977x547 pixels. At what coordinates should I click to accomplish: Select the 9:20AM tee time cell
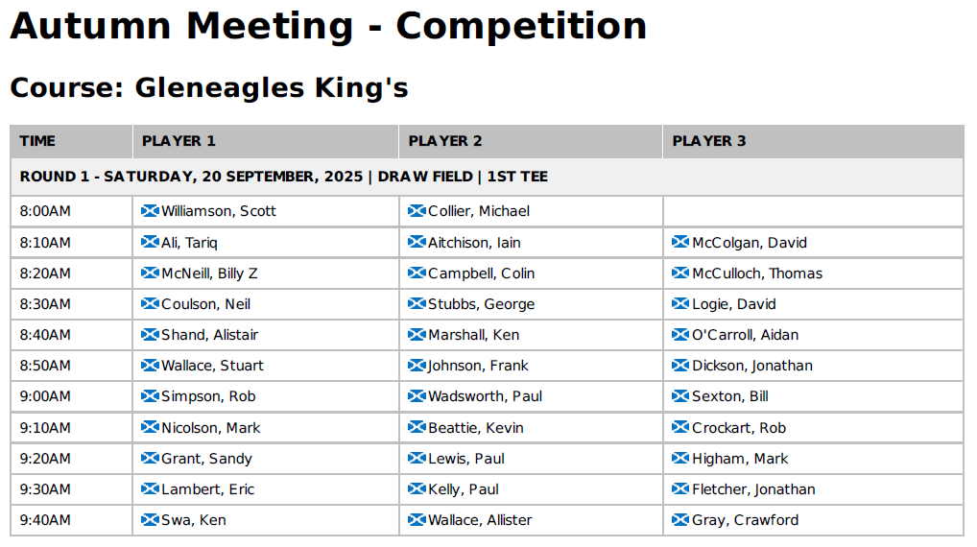[71, 459]
